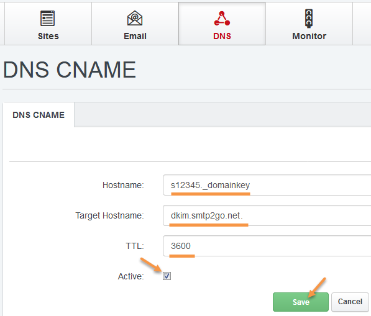Click the Target Hostname: field label
This screenshot has height=316, width=371.
pyautogui.click(x=109, y=215)
